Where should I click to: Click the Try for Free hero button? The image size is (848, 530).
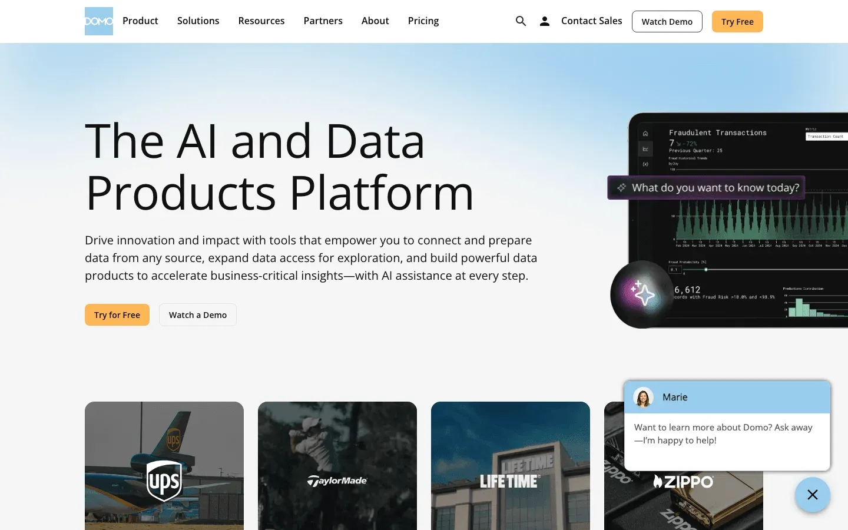point(117,314)
